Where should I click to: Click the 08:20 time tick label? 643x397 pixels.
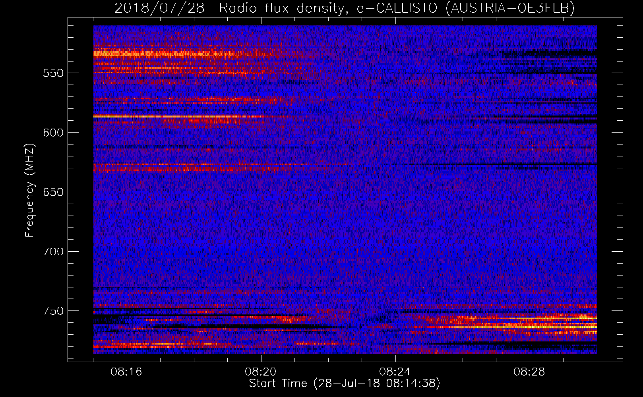coord(261,372)
